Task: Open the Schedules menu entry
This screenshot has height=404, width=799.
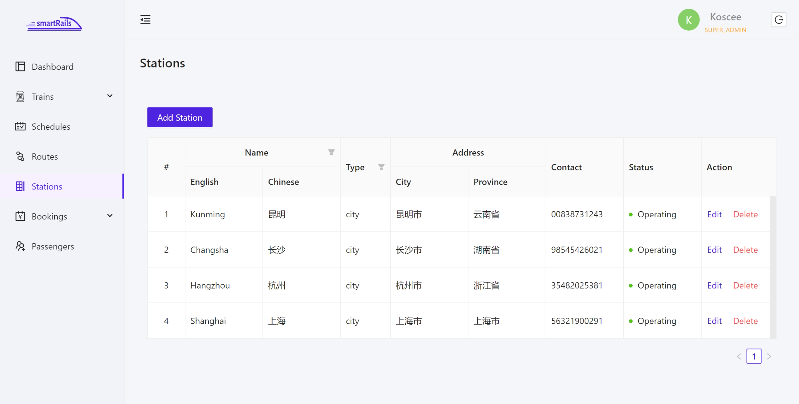Action: [51, 126]
